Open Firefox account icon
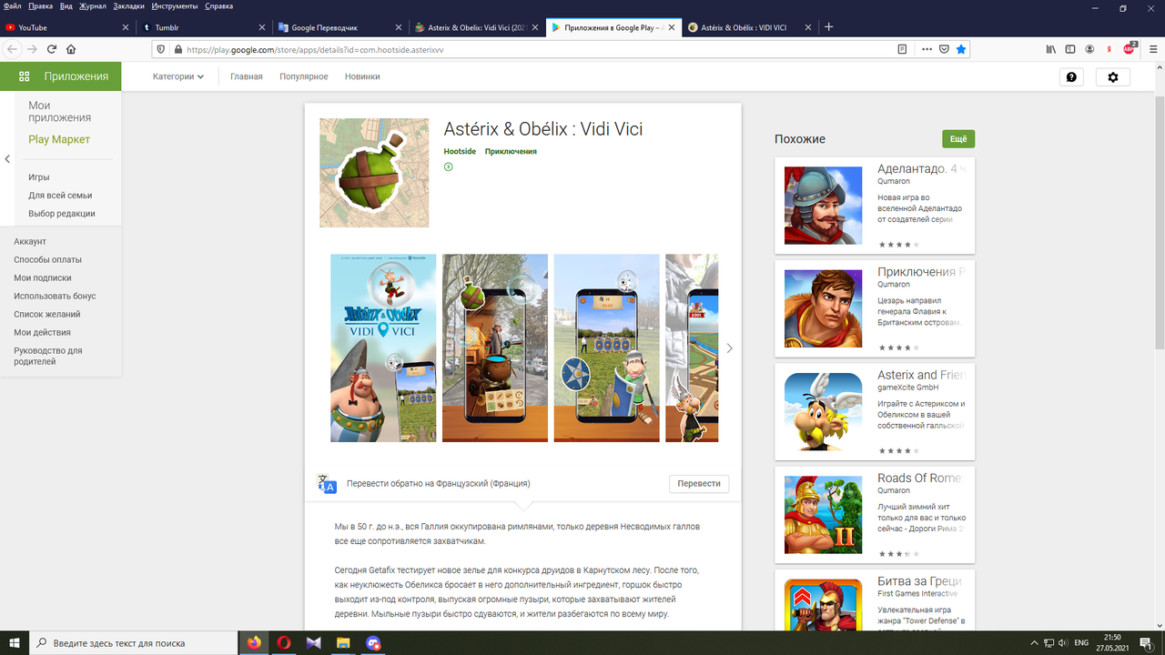 pos(1089,49)
